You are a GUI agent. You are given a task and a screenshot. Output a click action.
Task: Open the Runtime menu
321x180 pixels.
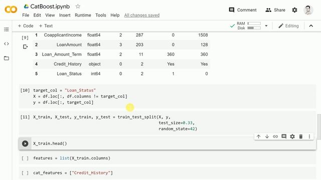click(x=83, y=15)
